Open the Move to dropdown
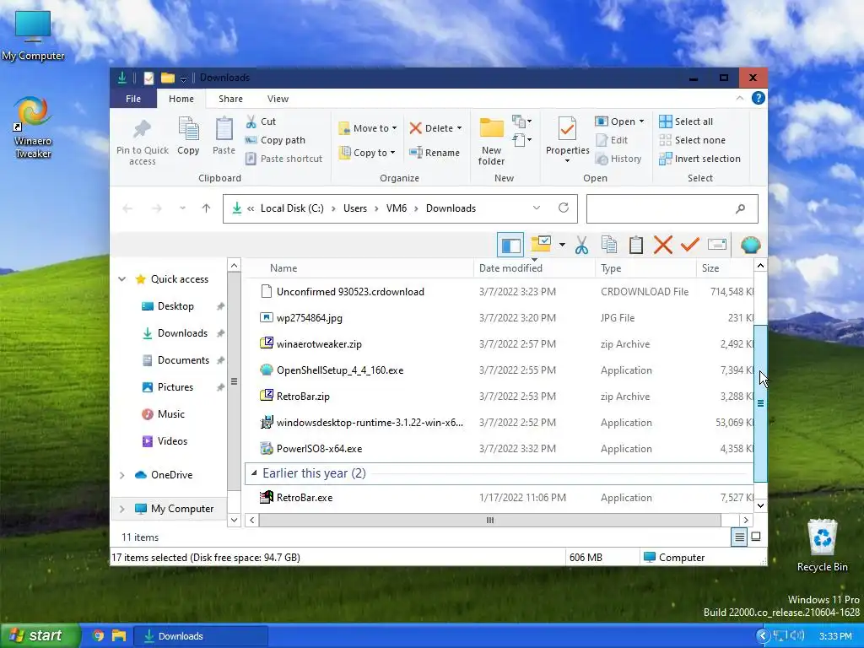The height and width of the screenshot is (648, 864). (x=368, y=128)
